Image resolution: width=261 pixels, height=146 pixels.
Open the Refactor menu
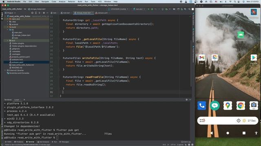click(x=71, y=2)
